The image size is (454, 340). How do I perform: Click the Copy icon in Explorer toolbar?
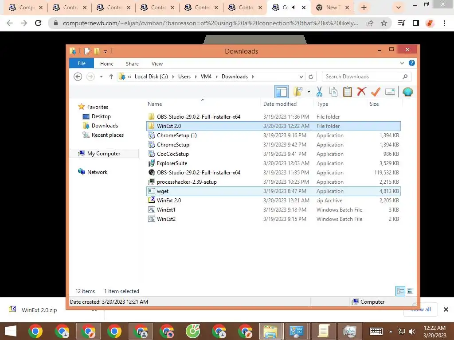333,92
